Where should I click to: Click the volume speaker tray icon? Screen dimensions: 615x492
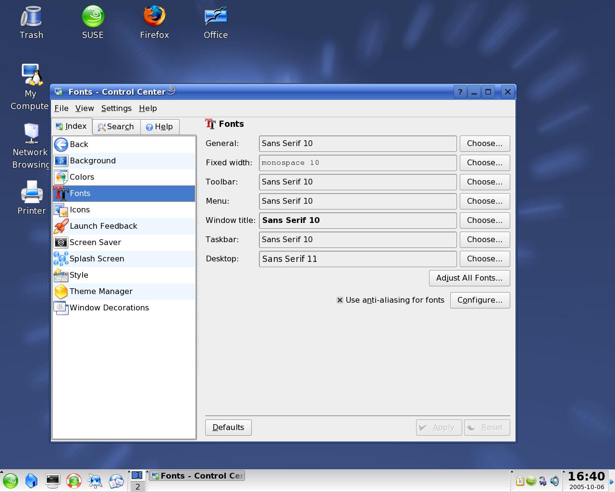[x=554, y=481]
